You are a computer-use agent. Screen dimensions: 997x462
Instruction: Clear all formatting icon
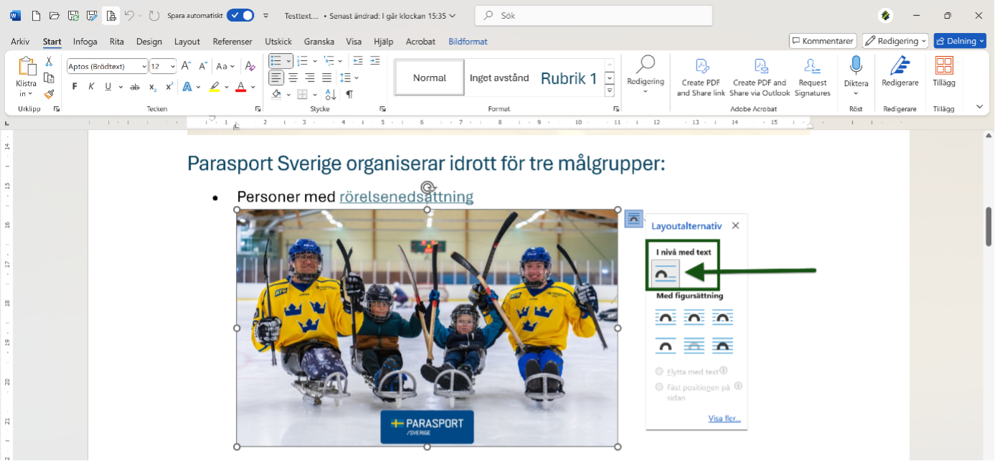(250, 66)
